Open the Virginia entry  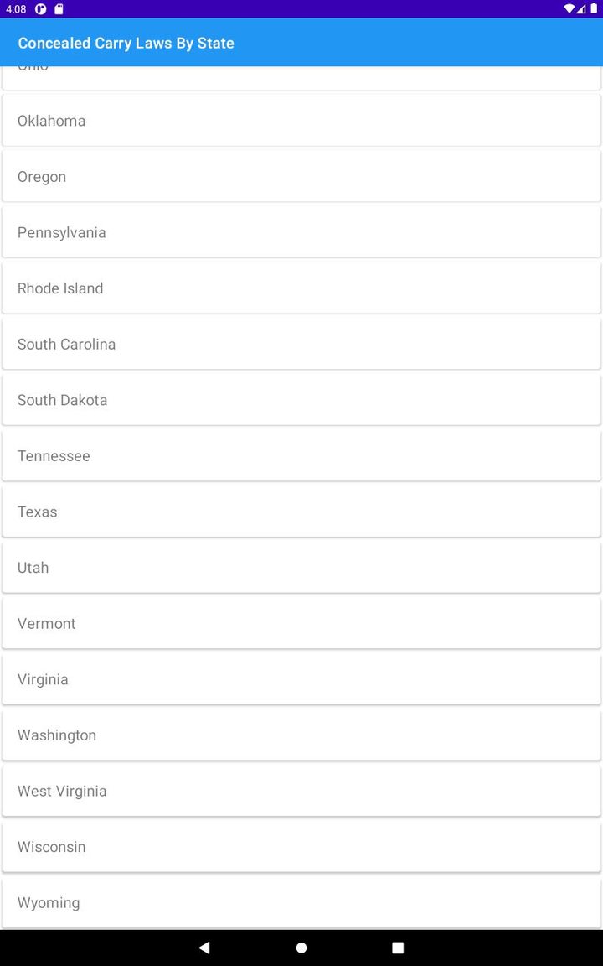301,679
